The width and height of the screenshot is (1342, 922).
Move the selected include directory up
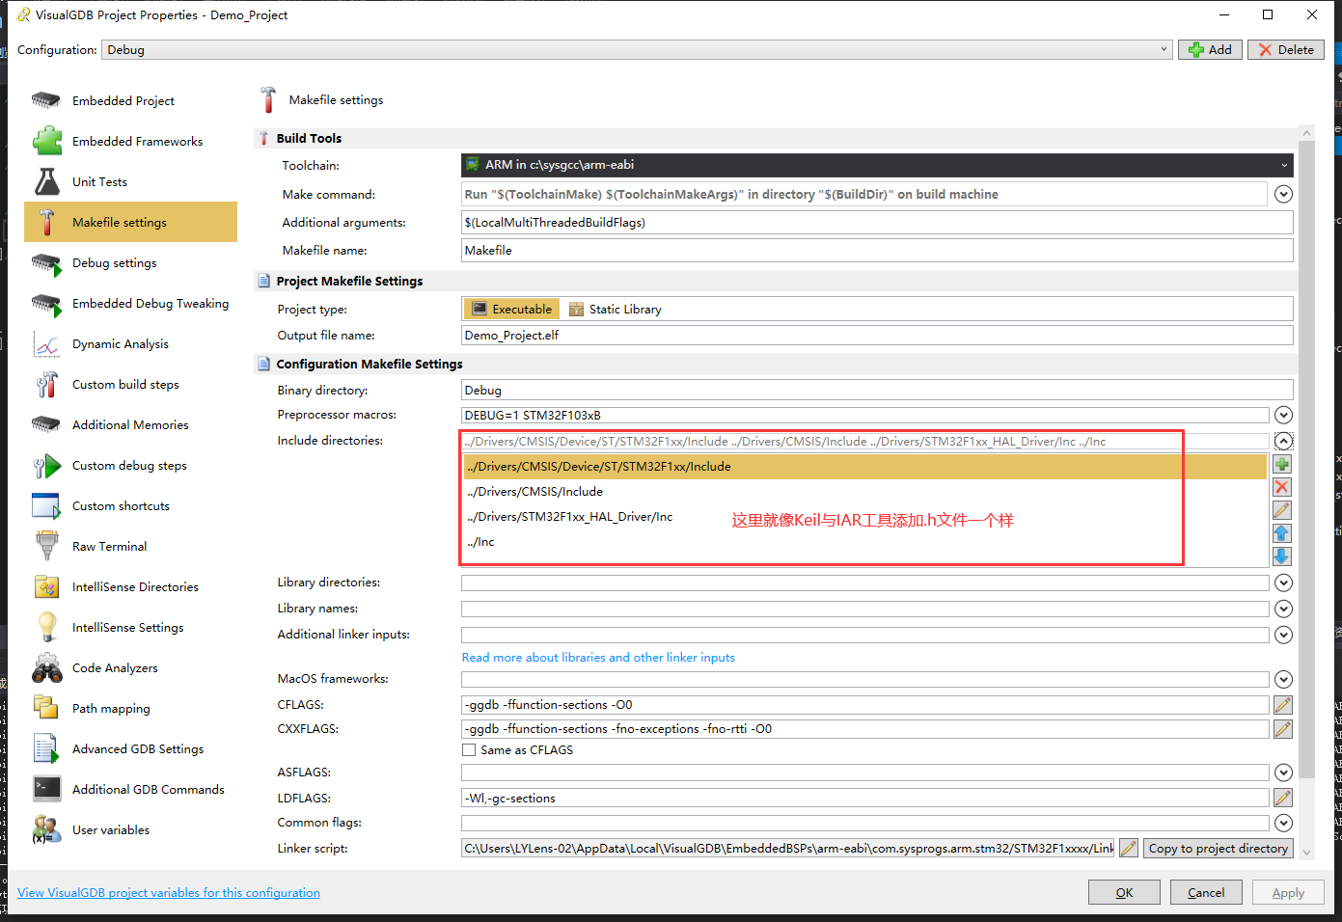tap(1282, 533)
